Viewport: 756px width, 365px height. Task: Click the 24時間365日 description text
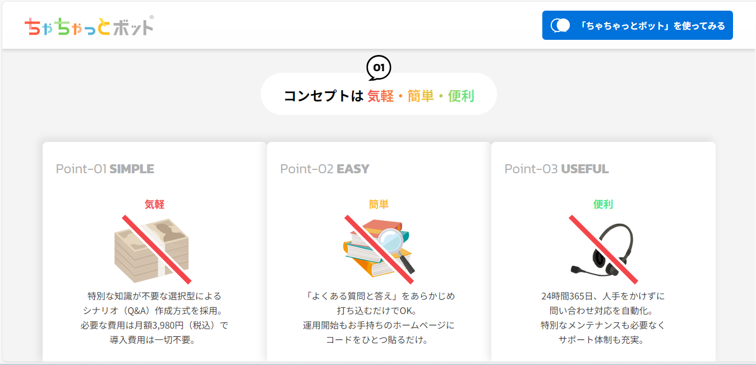[x=603, y=318]
